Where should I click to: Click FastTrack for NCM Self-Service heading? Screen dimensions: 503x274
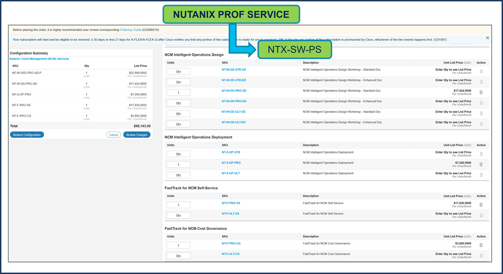[191, 188]
